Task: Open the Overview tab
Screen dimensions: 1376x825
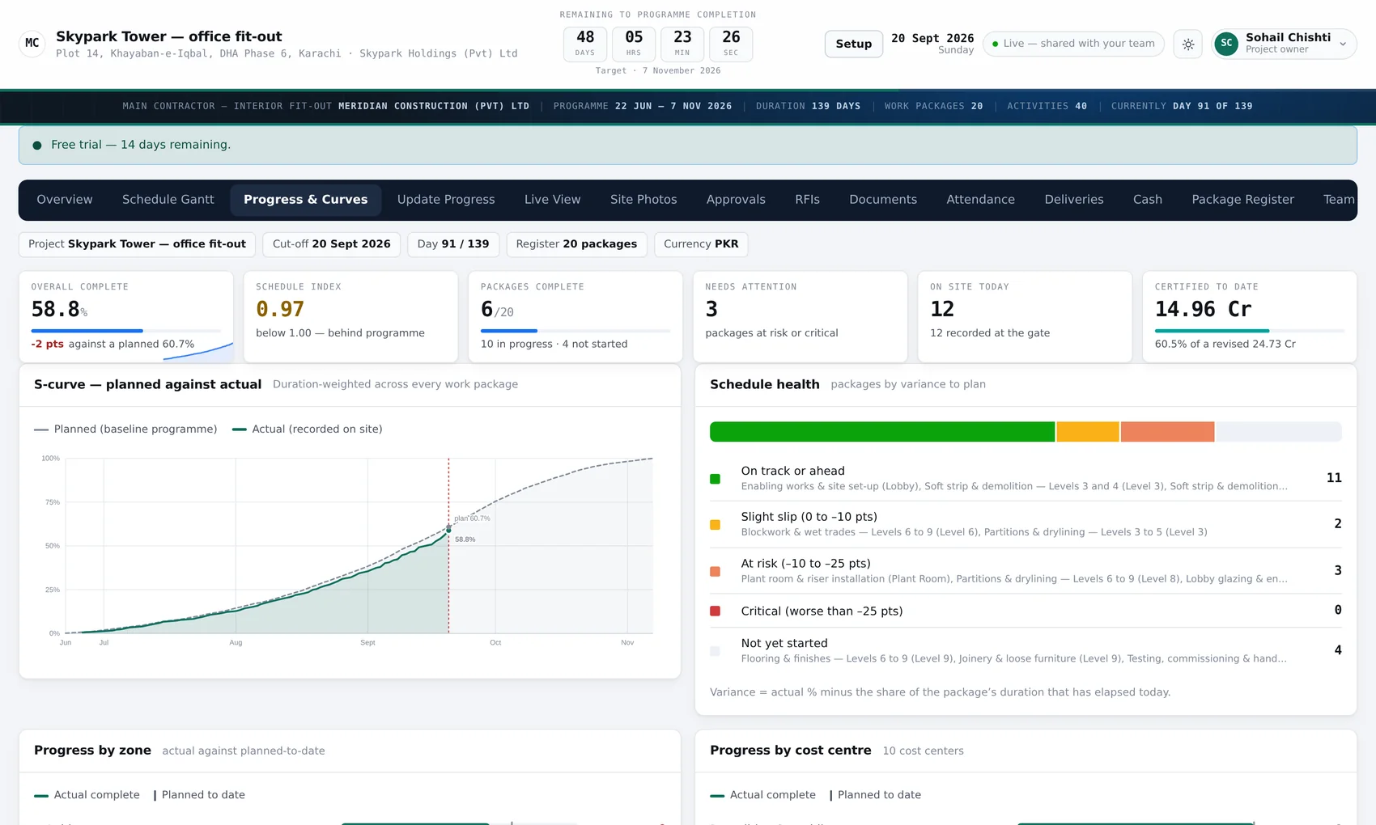Action: 65,200
